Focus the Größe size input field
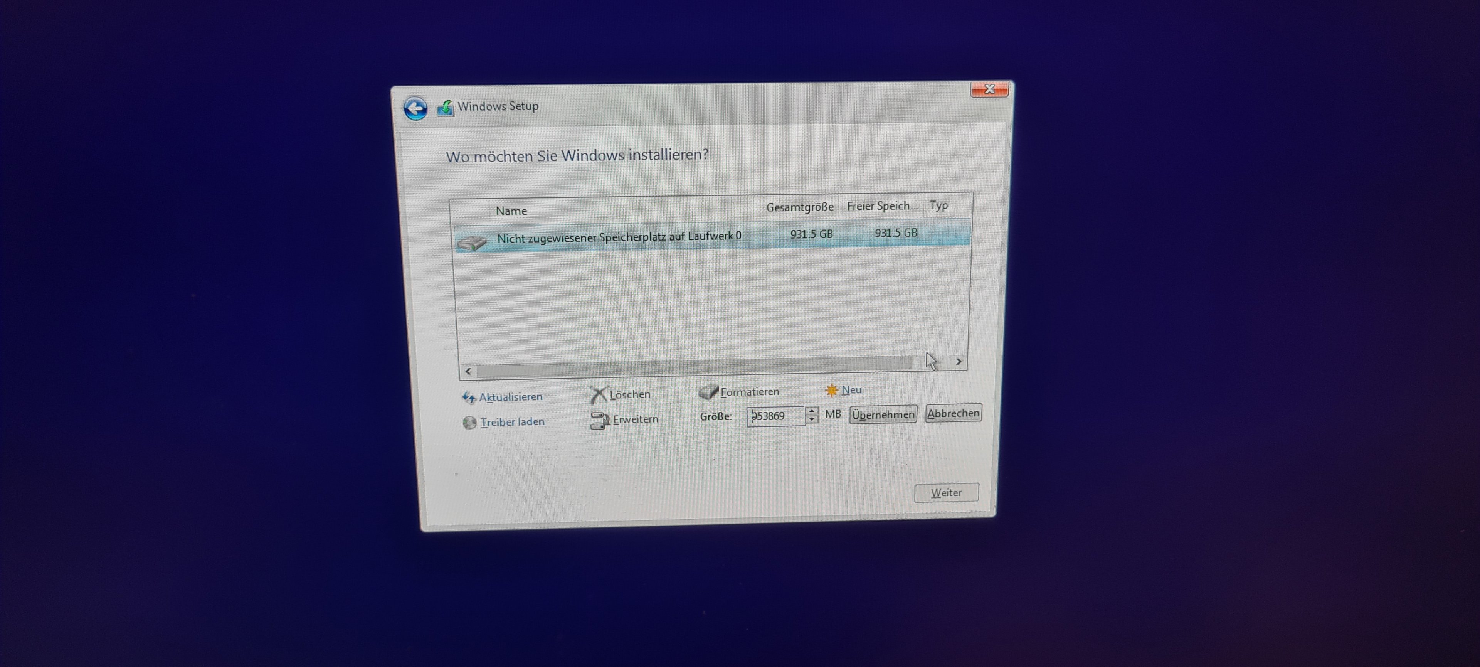This screenshot has width=1480, height=667. (x=775, y=416)
